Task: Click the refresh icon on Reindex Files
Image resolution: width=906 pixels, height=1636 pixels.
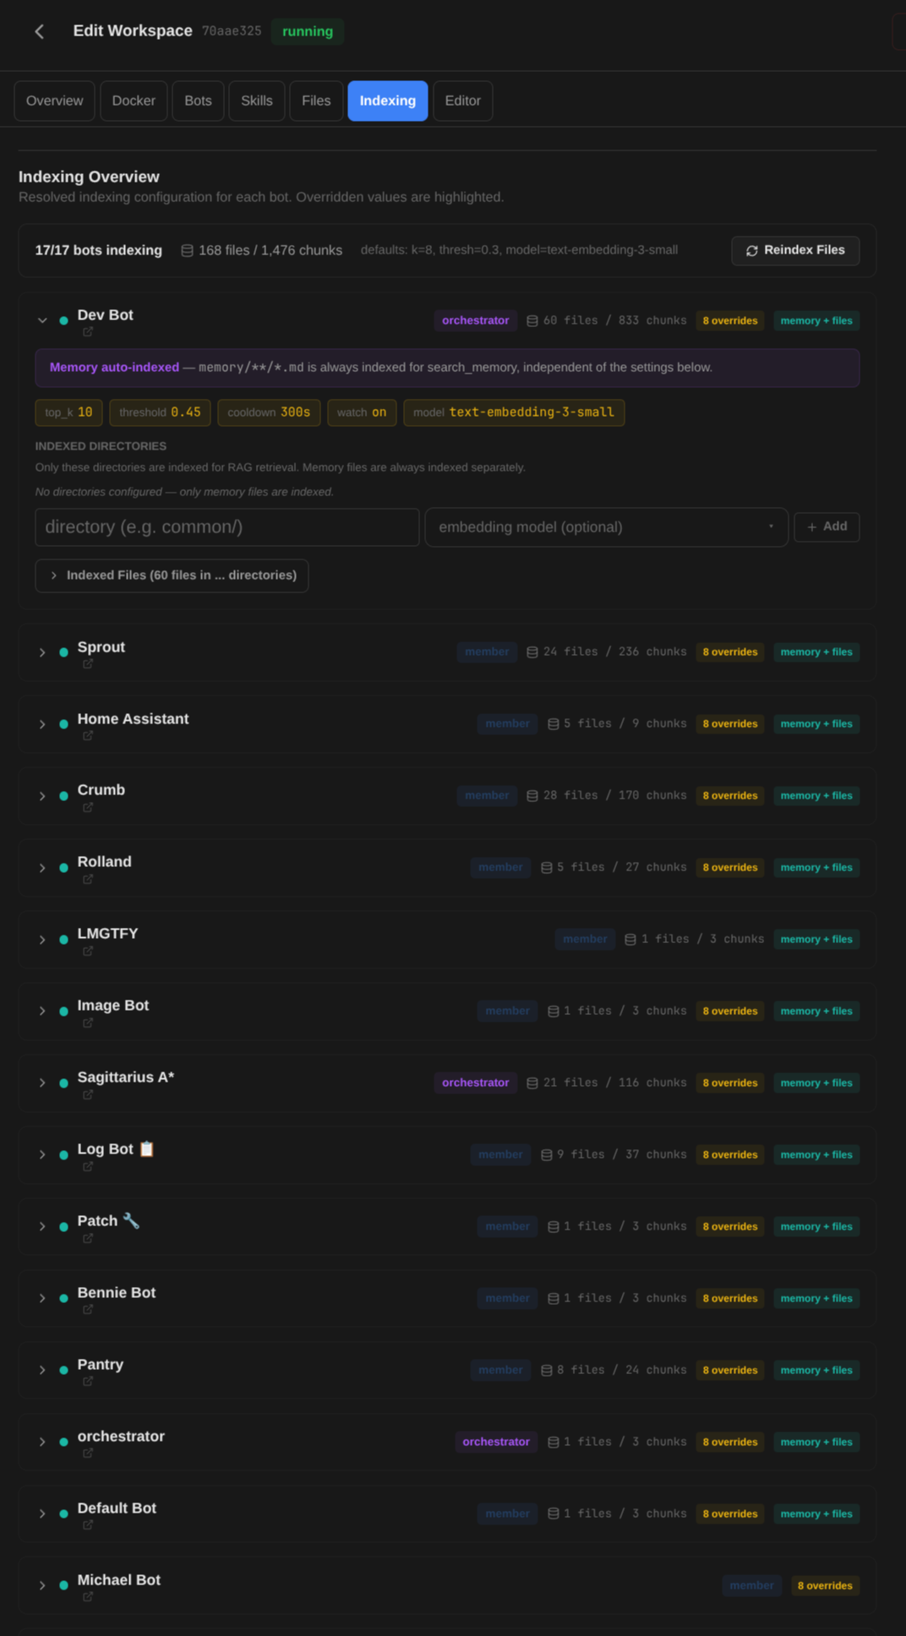Action: point(750,250)
